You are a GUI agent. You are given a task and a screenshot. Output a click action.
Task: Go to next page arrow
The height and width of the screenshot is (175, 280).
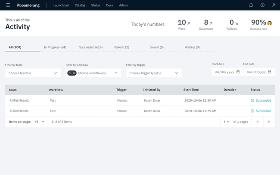(x=269, y=122)
